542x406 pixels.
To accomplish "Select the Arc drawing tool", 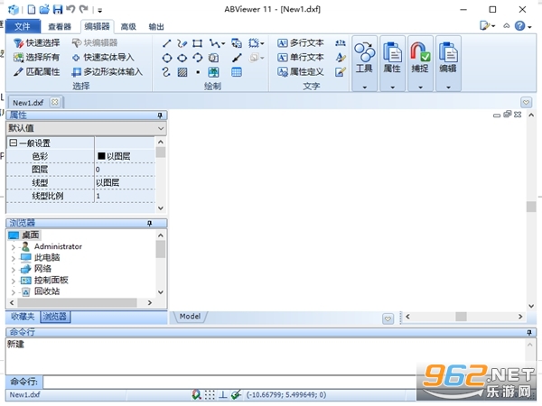I will tap(197, 58).
